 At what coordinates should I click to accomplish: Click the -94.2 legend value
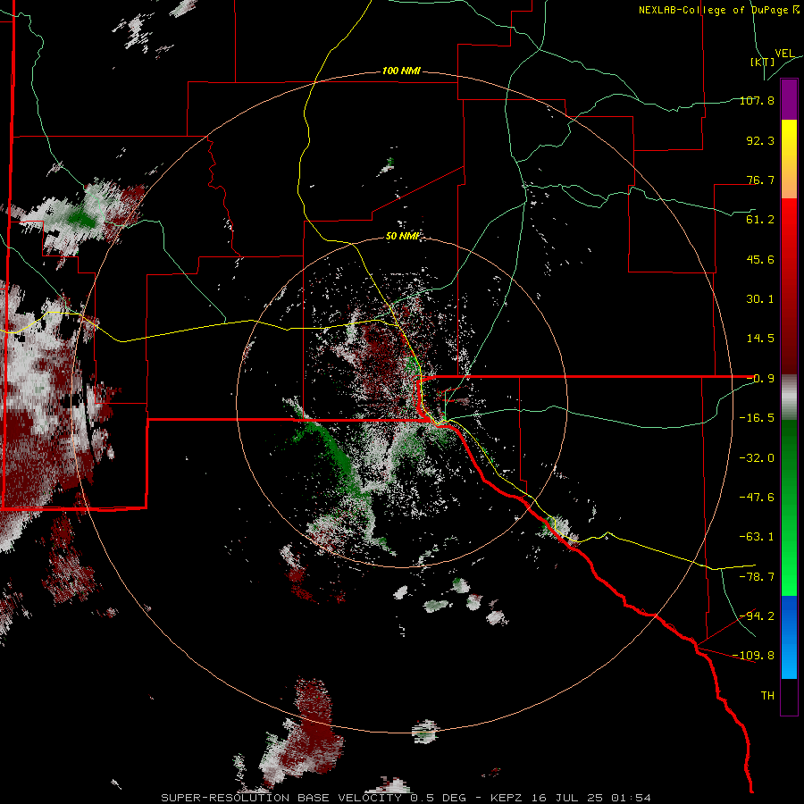pyautogui.click(x=757, y=616)
